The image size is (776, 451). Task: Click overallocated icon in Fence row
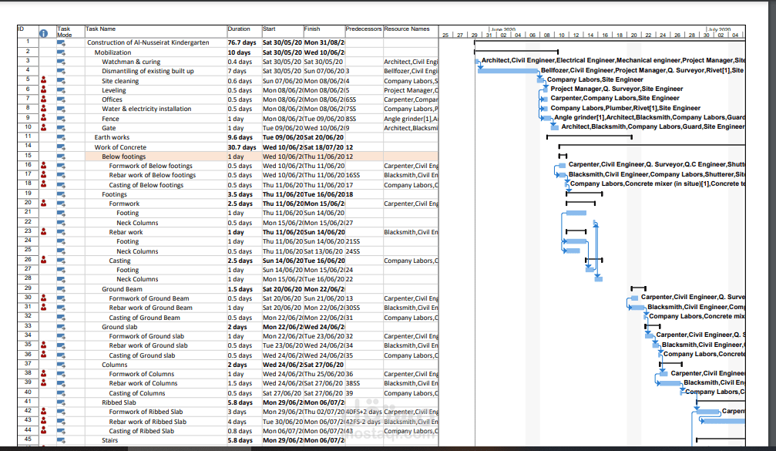(44, 118)
